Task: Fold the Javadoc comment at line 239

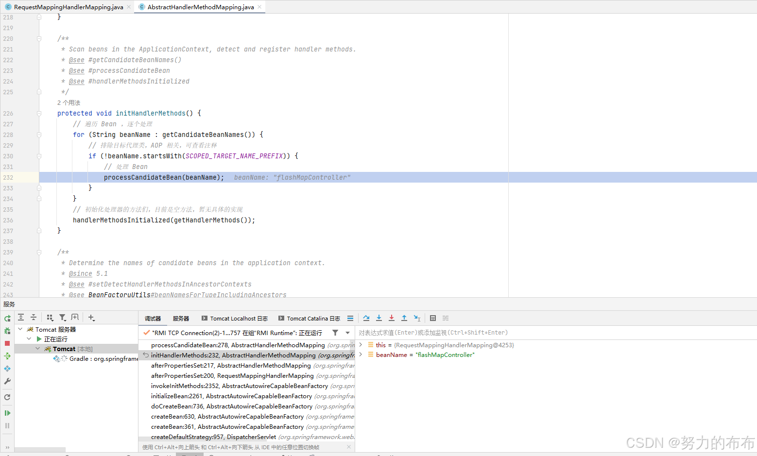Action: [39, 252]
